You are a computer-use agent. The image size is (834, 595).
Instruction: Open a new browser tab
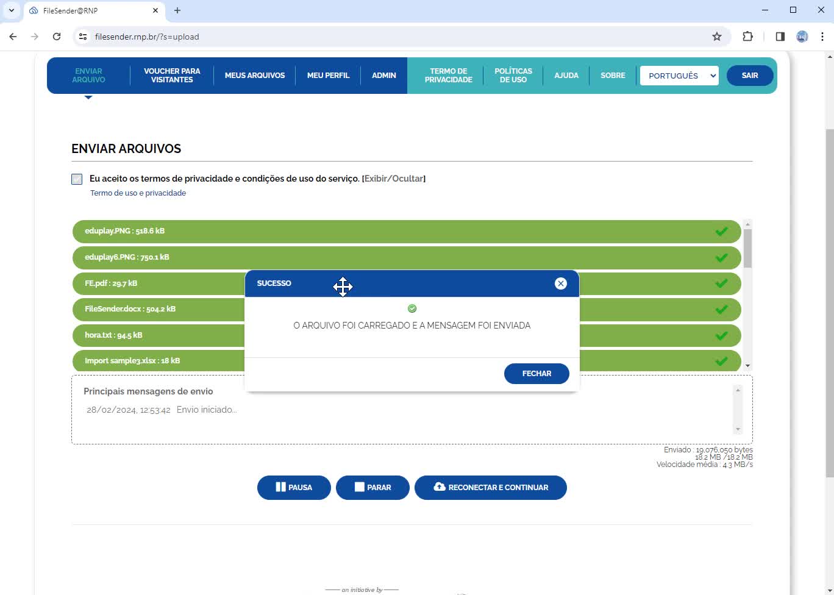point(177,10)
